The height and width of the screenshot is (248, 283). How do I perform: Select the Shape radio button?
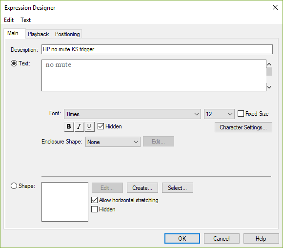tap(14, 186)
